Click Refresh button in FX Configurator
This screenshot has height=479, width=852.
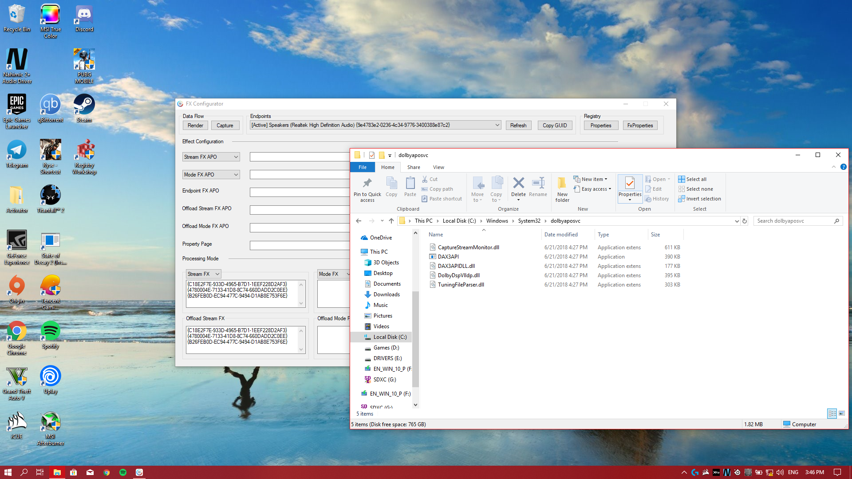518,126
